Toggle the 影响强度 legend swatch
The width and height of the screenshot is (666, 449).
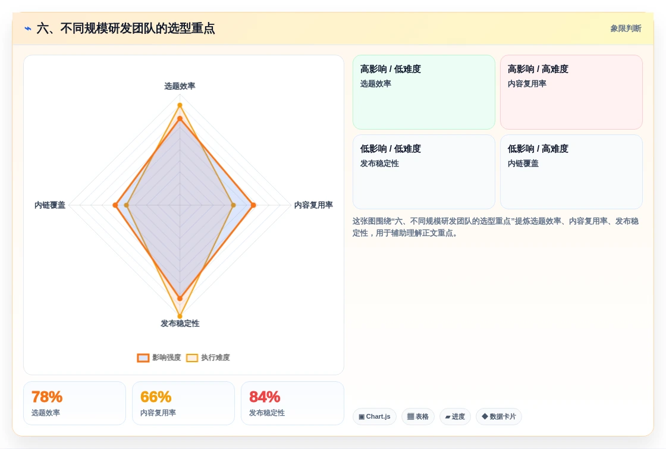[x=143, y=357]
